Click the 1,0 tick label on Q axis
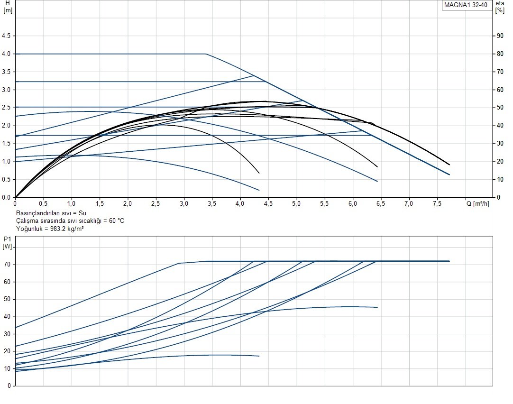513x404 pixels. [x=71, y=203]
